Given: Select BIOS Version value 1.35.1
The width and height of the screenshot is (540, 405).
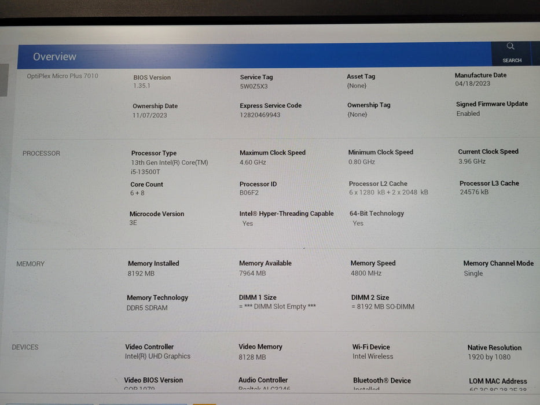Looking at the screenshot, I should point(142,86).
